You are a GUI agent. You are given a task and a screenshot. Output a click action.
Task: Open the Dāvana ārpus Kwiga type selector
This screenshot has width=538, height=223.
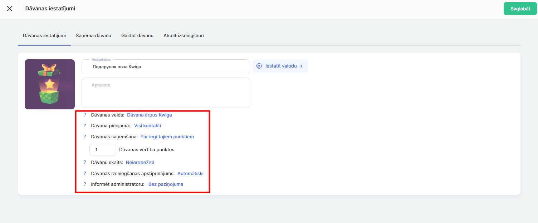pyautogui.click(x=149, y=115)
